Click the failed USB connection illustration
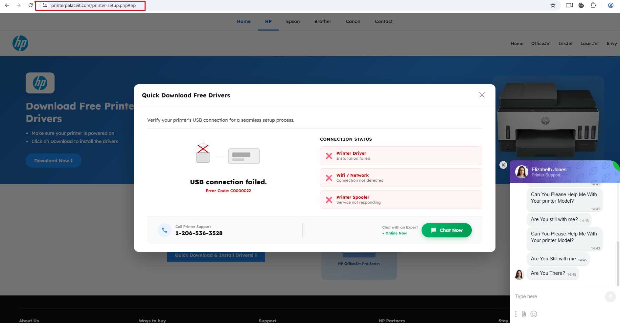 coord(228,152)
